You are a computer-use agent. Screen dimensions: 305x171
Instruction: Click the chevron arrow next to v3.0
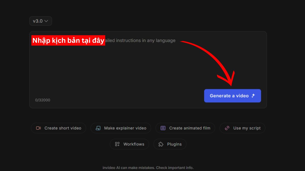(46, 21)
